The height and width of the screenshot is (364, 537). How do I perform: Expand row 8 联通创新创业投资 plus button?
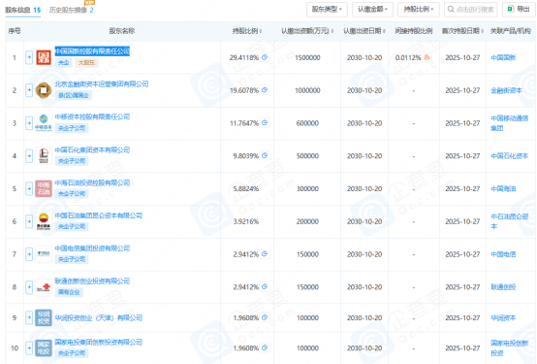(29, 287)
